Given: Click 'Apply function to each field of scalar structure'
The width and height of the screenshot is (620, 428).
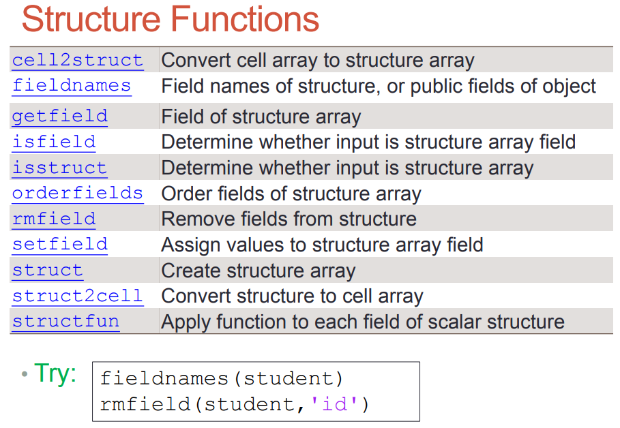Looking at the screenshot, I should 363,322.
